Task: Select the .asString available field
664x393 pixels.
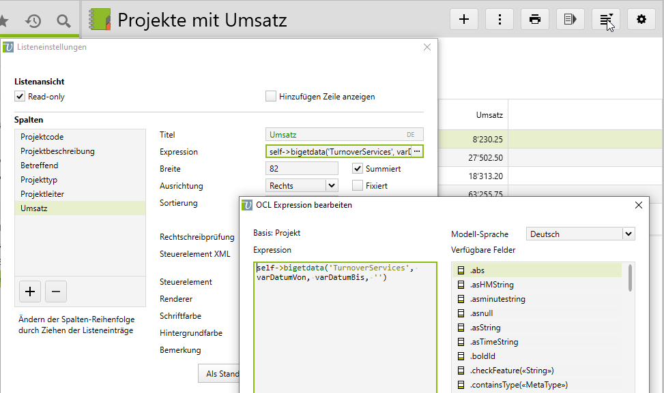Action: (x=485, y=328)
